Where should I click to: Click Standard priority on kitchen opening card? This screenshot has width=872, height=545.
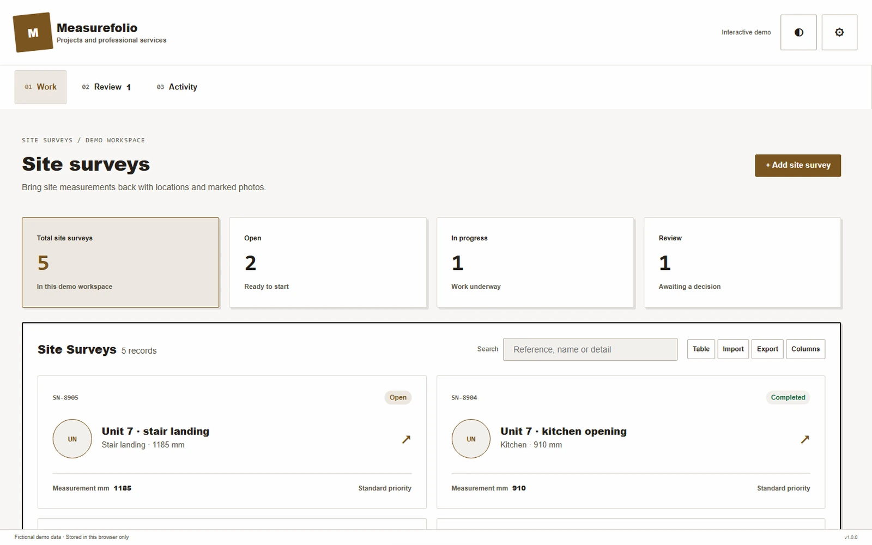784,488
